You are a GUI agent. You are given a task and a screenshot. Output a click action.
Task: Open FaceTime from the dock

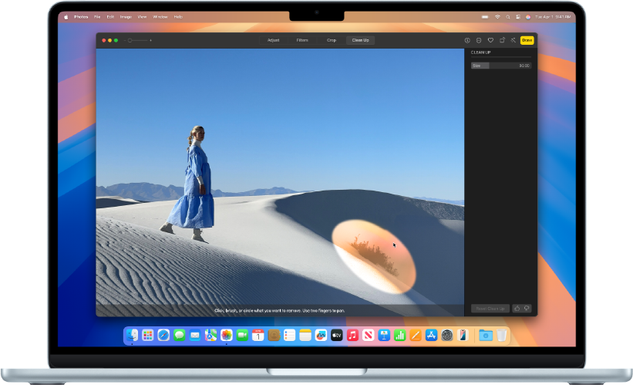(242, 335)
